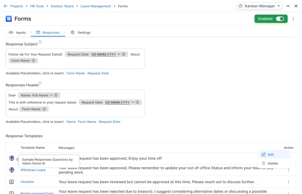Choose Delete from the action menu
Viewport: 302px width, 194px height.
(x=273, y=163)
